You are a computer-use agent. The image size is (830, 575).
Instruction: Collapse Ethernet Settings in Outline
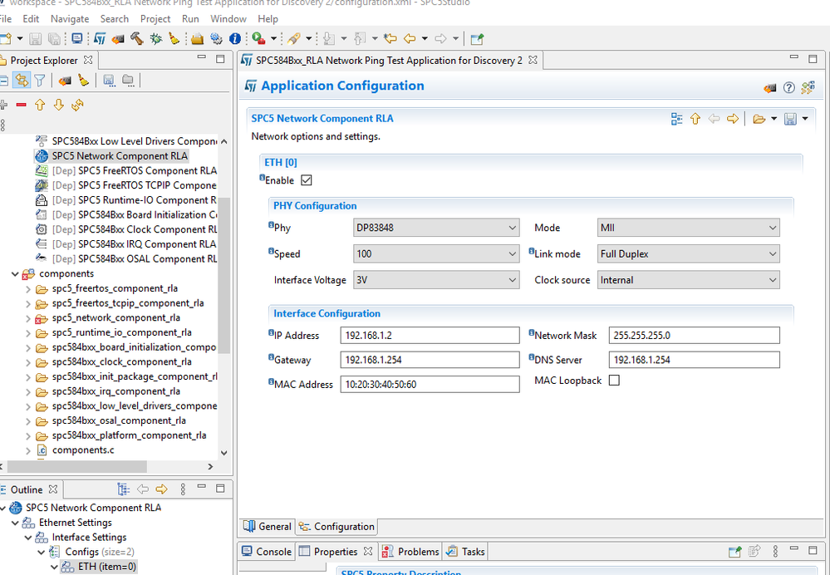point(15,523)
